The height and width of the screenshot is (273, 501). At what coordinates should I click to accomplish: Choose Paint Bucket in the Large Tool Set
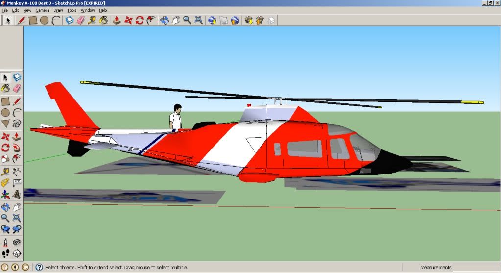tap(5, 89)
